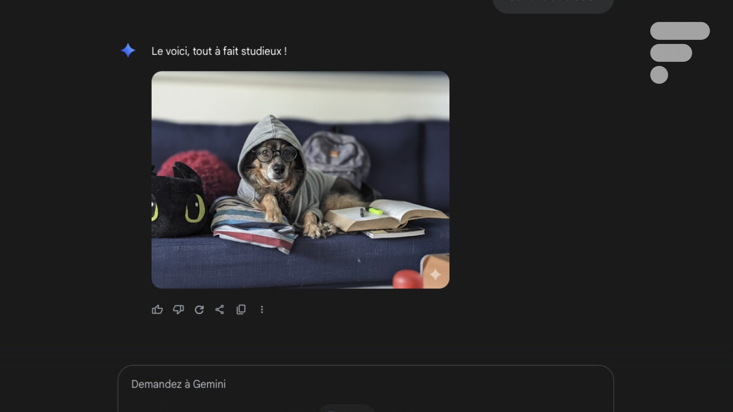Click the gray circle of the logo
This screenshot has width=733, height=412.
(x=659, y=75)
